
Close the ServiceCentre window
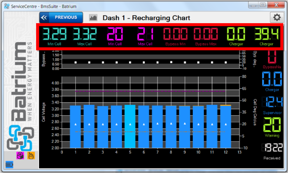[276, 5]
